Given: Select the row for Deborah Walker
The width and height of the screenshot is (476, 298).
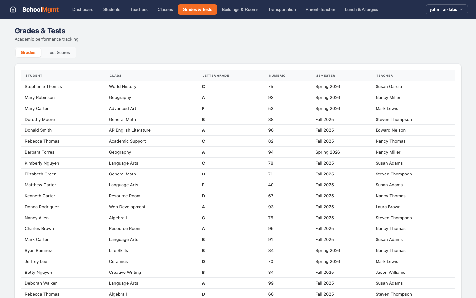Looking at the screenshot, I should 132,283.
